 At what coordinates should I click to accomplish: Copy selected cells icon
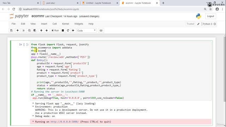pyautogui.click(x=29, y=31)
